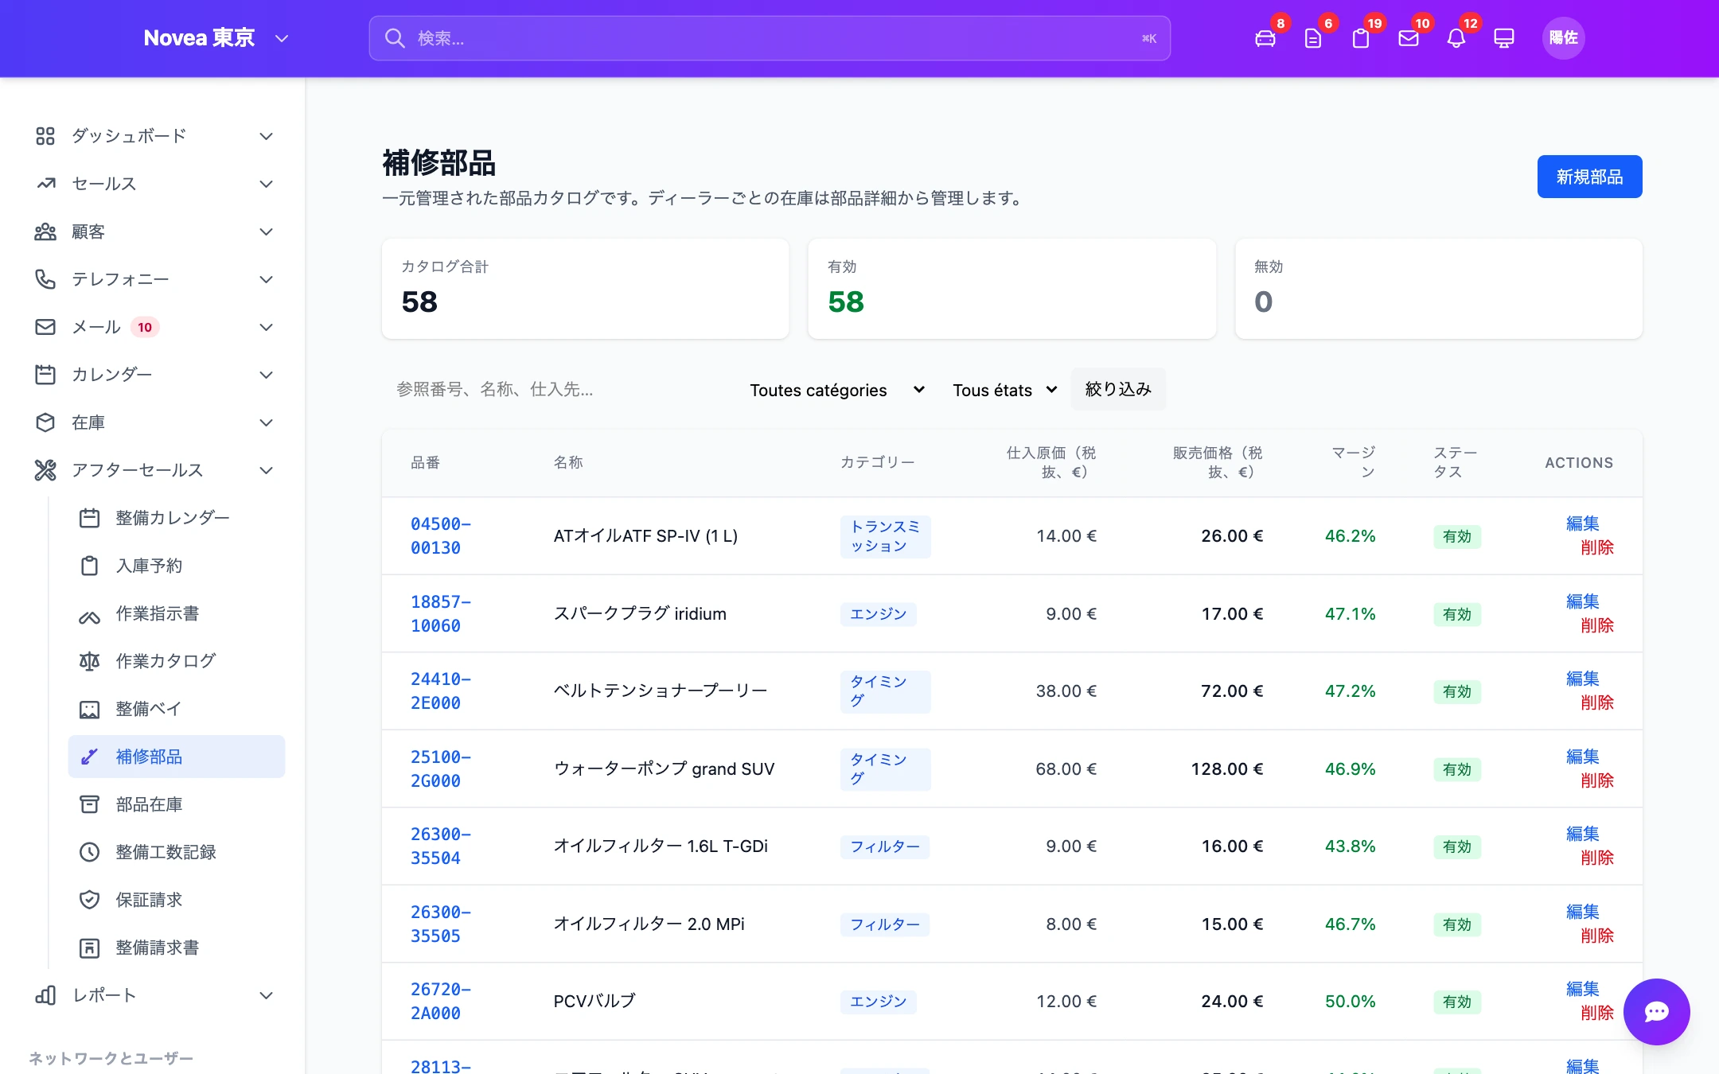The width and height of the screenshot is (1719, 1074).
Task: Open the Novea 東京 dealer switcher
Action: (216, 38)
